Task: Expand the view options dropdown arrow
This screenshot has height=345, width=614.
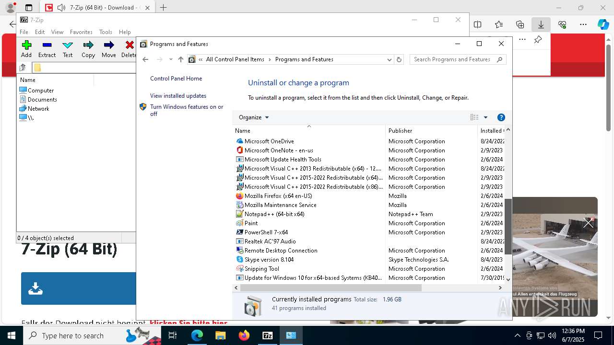Action: tap(485, 117)
